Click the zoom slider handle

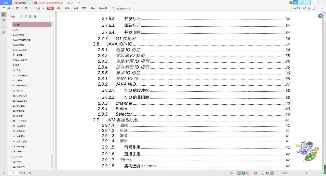(x=307, y=173)
